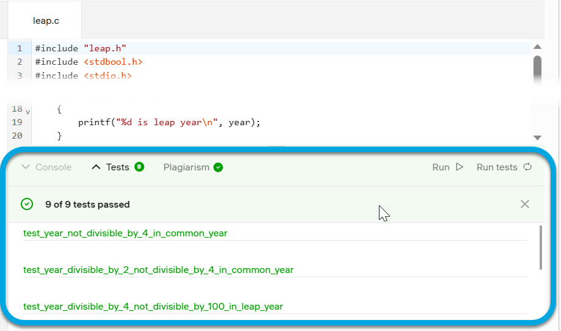Image resolution: width=561 pixels, height=331 pixels.
Task: Expand the Console panel chevron
Action: click(x=26, y=167)
